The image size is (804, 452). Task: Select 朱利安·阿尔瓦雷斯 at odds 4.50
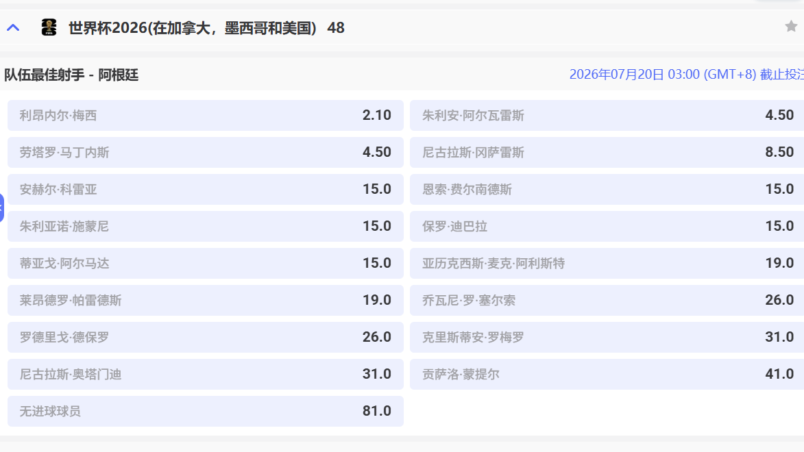(x=607, y=116)
